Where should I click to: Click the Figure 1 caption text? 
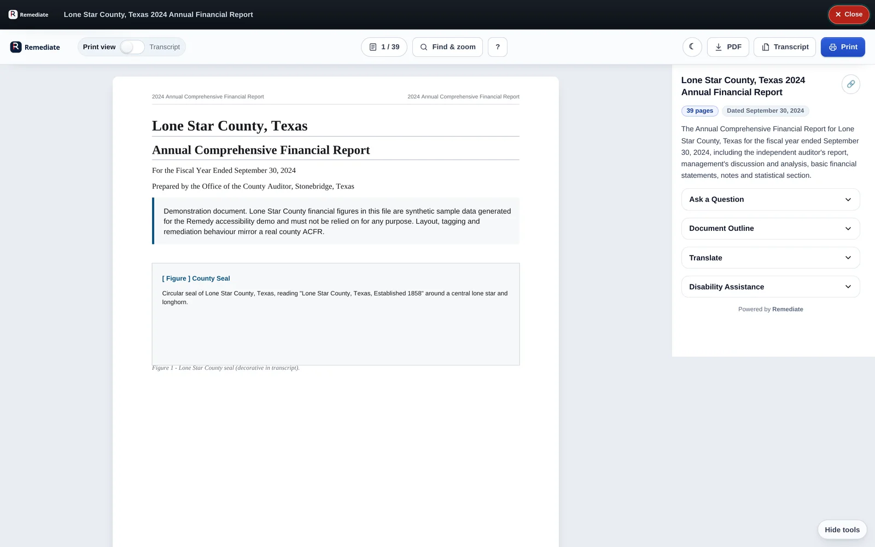coord(225,368)
